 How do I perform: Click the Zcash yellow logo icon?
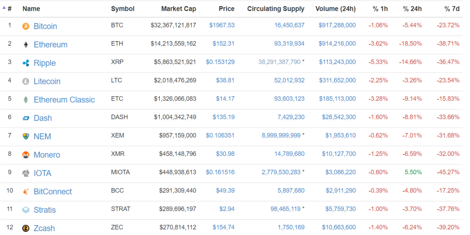[x=26, y=228]
